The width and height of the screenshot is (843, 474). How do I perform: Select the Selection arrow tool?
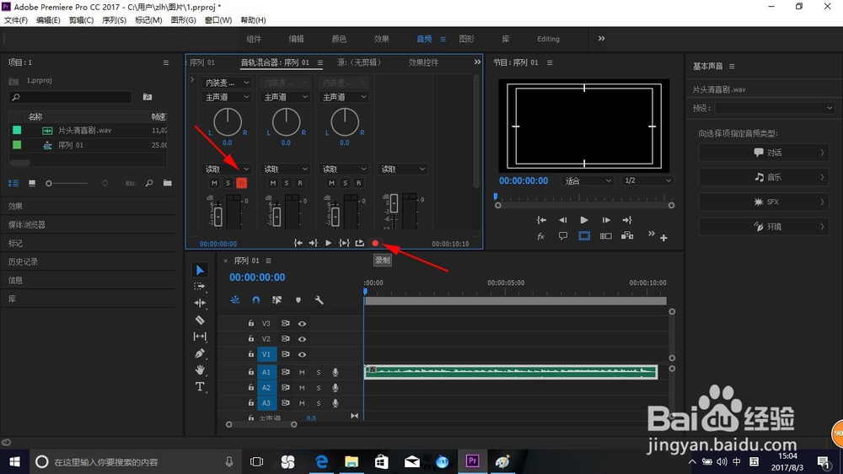tap(200, 270)
